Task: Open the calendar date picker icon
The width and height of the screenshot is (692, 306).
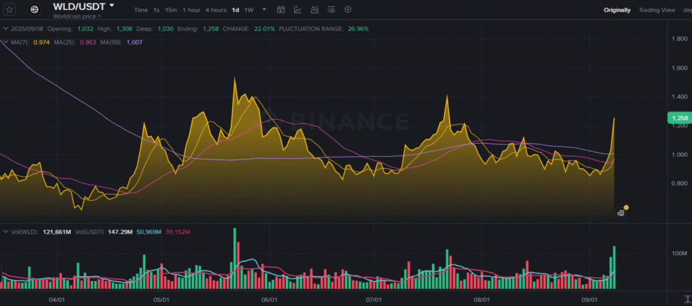Action: pos(280,10)
